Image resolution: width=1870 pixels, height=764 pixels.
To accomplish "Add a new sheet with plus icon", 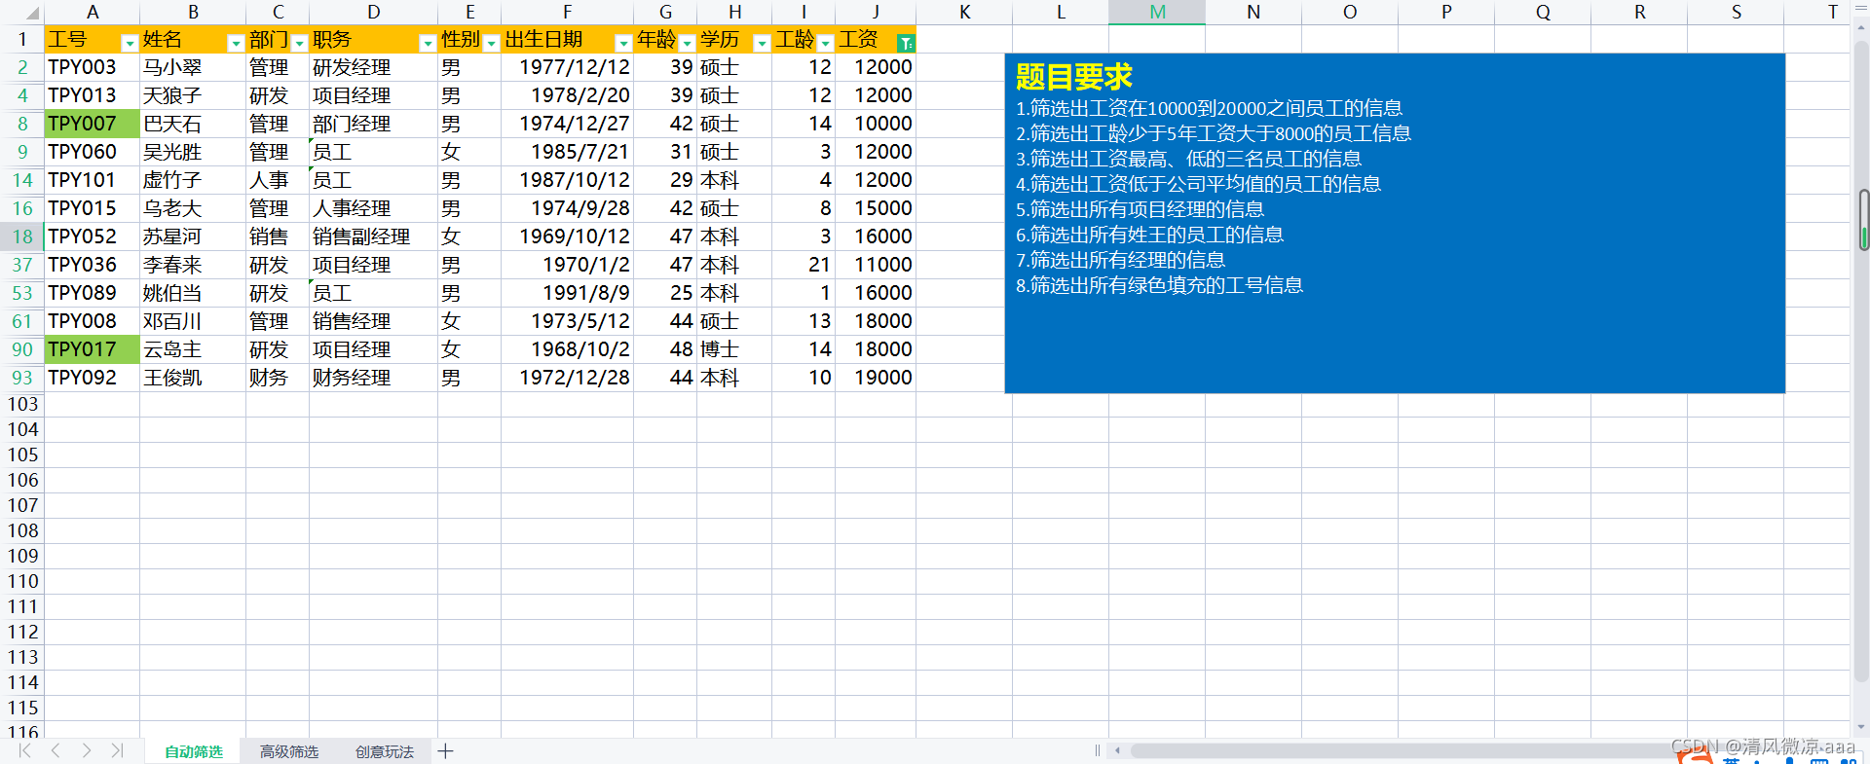I will point(445,751).
